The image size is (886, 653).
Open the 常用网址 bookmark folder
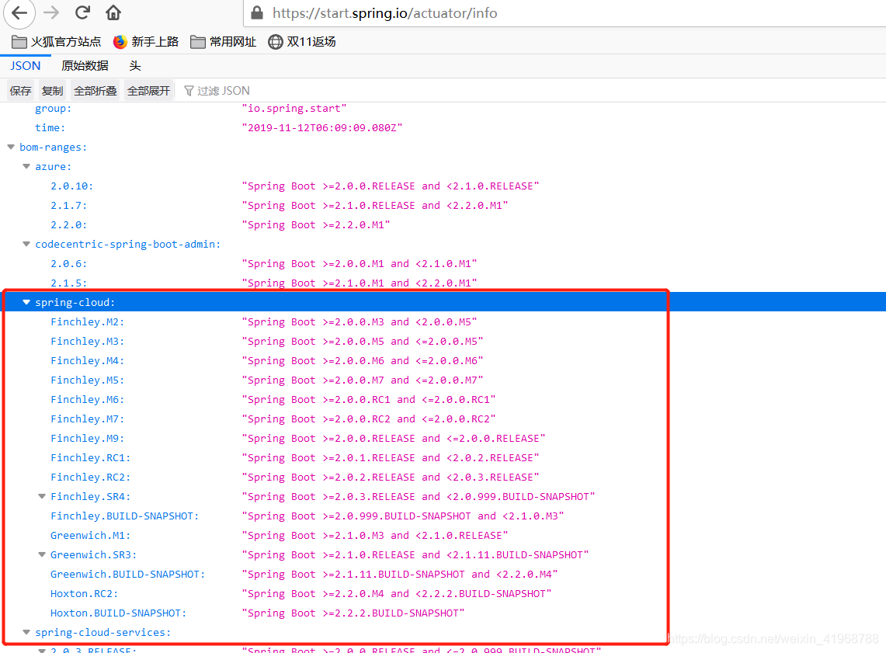tap(223, 42)
